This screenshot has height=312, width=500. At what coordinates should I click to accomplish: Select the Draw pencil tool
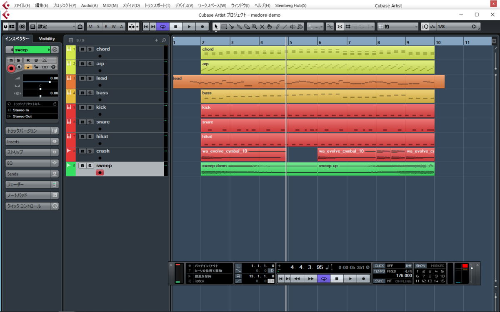tap(277, 27)
